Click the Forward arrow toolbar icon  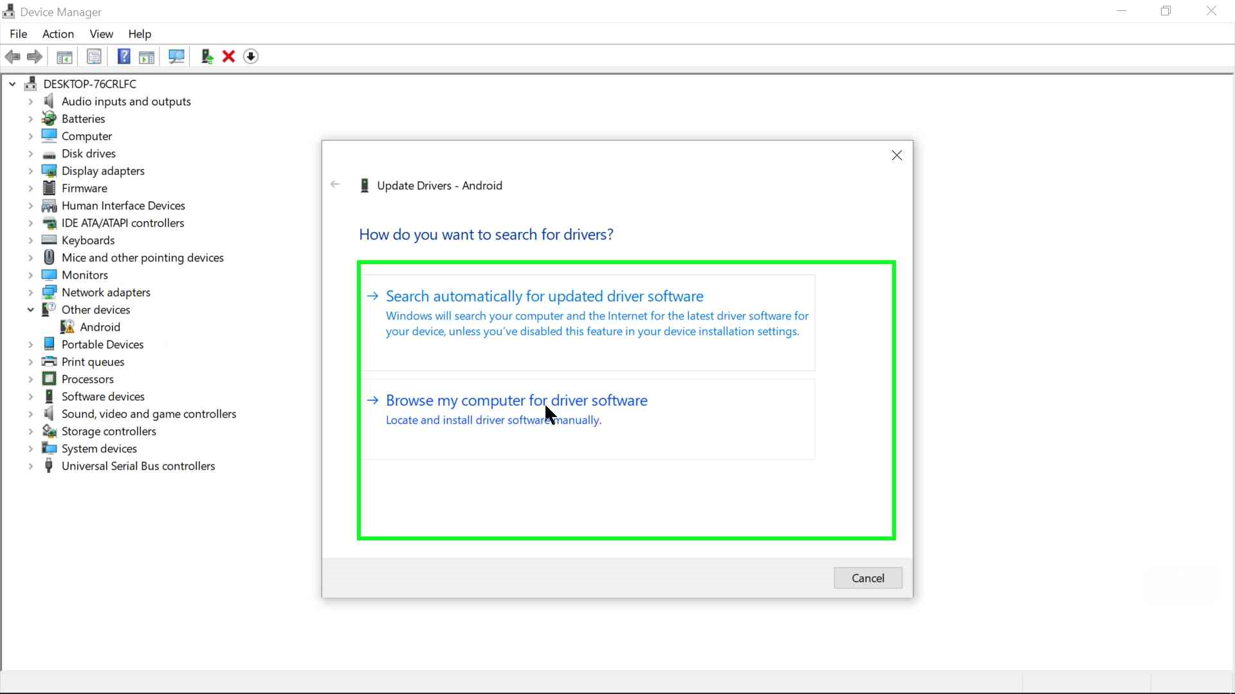[x=35, y=57]
